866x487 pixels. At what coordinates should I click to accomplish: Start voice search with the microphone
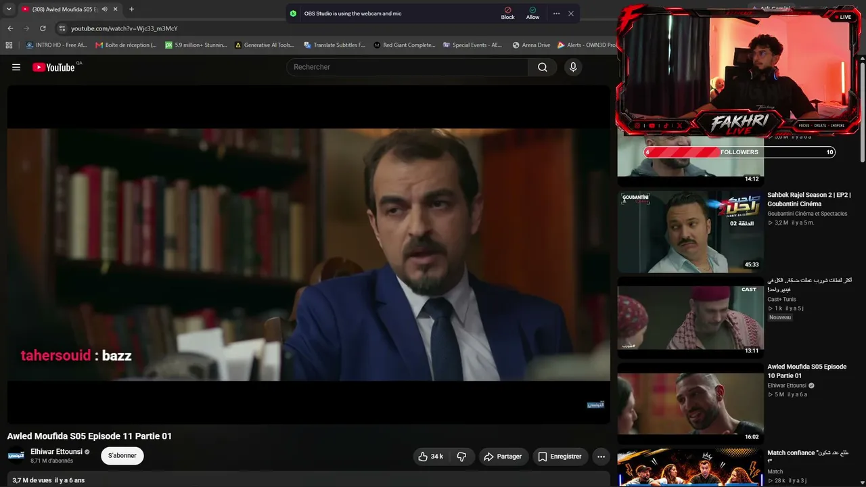(573, 67)
